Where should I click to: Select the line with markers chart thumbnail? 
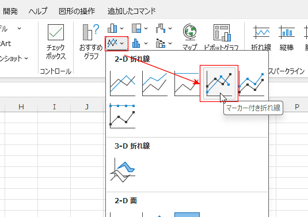pyautogui.click(x=219, y=83)
